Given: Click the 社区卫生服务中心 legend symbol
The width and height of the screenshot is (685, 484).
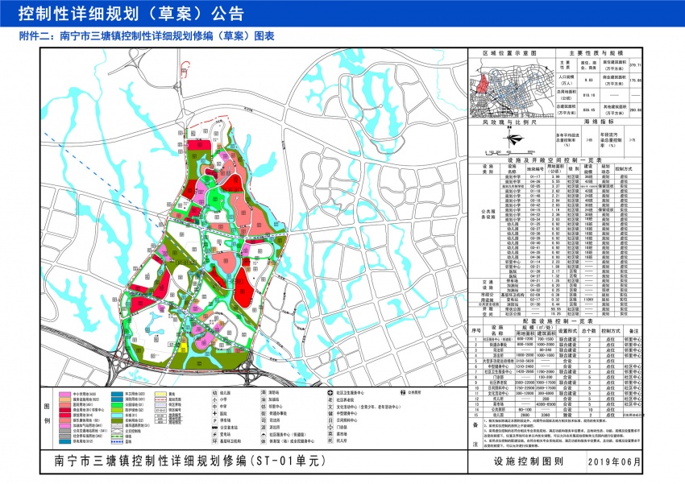Looking at the screenshot, I should point(330,393).
